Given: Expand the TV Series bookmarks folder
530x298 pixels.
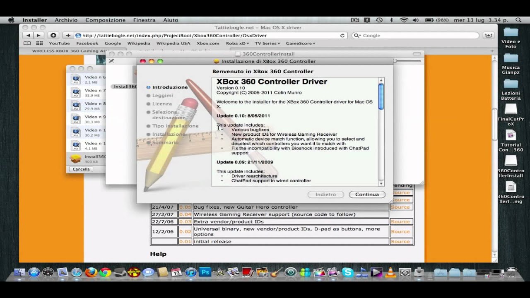Looking at the screenshot, I should (x=267, y=43).
